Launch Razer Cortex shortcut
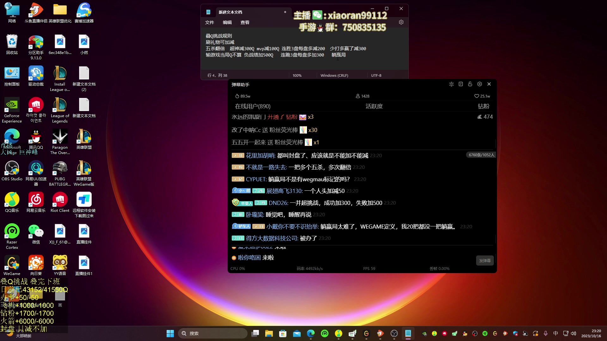The image size is (607, 341). 12,236
